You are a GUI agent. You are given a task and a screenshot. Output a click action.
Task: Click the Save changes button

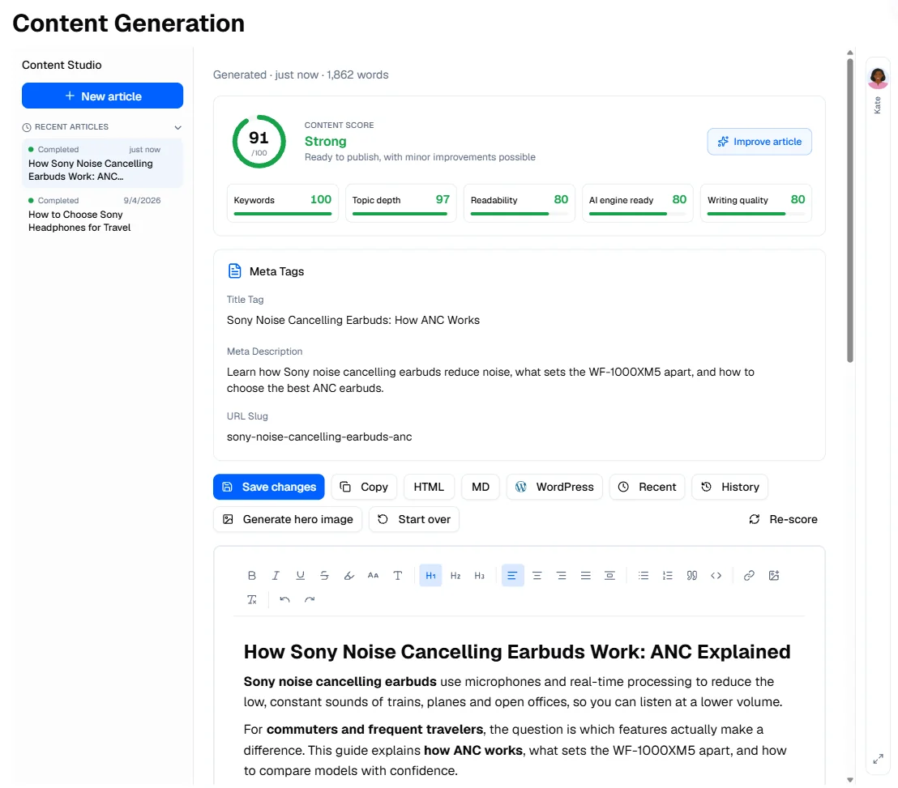tap(268, 487)
